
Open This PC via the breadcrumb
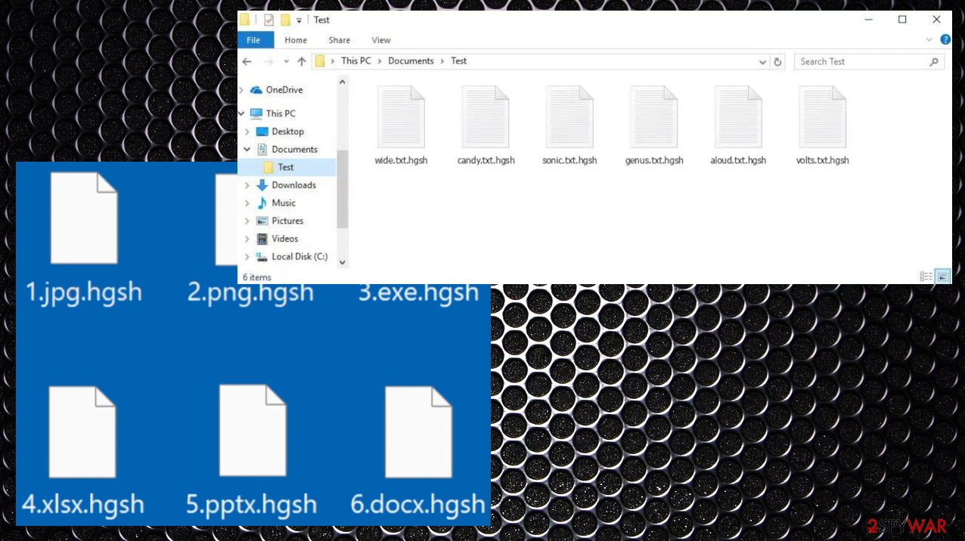(x=355, y=61)
